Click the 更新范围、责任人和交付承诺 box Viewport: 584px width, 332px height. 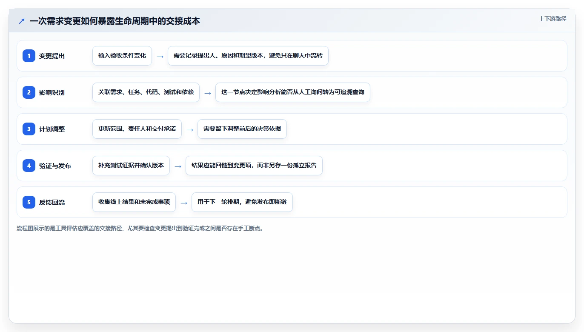point(137,129)
